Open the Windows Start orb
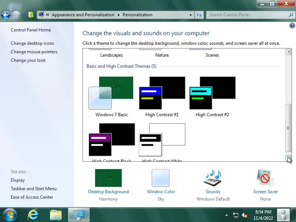 coord(10,215)
